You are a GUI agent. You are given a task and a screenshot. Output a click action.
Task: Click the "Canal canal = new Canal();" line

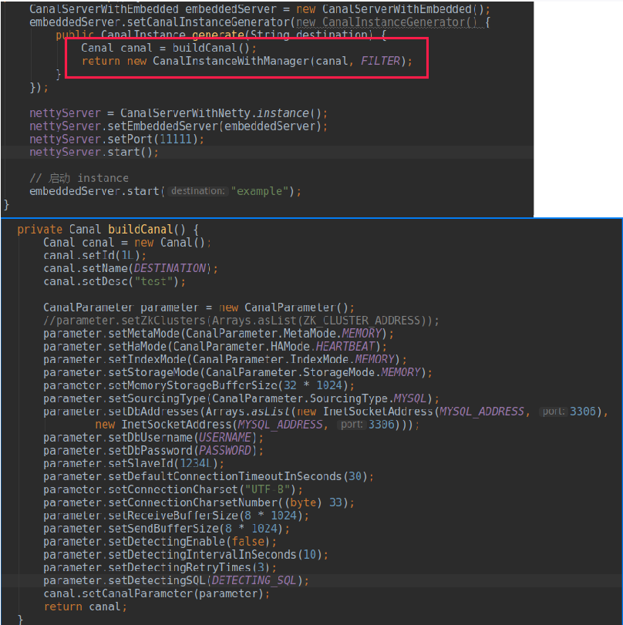point(127,243)
